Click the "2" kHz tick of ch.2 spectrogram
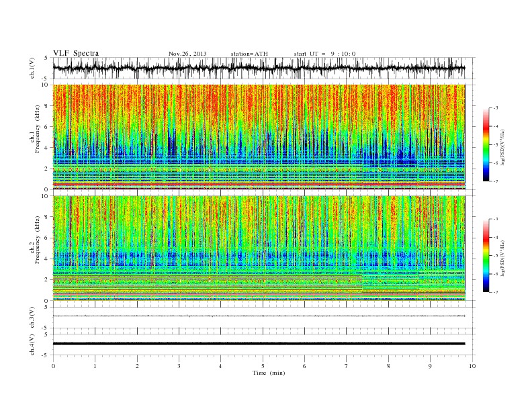 point(47,280)
